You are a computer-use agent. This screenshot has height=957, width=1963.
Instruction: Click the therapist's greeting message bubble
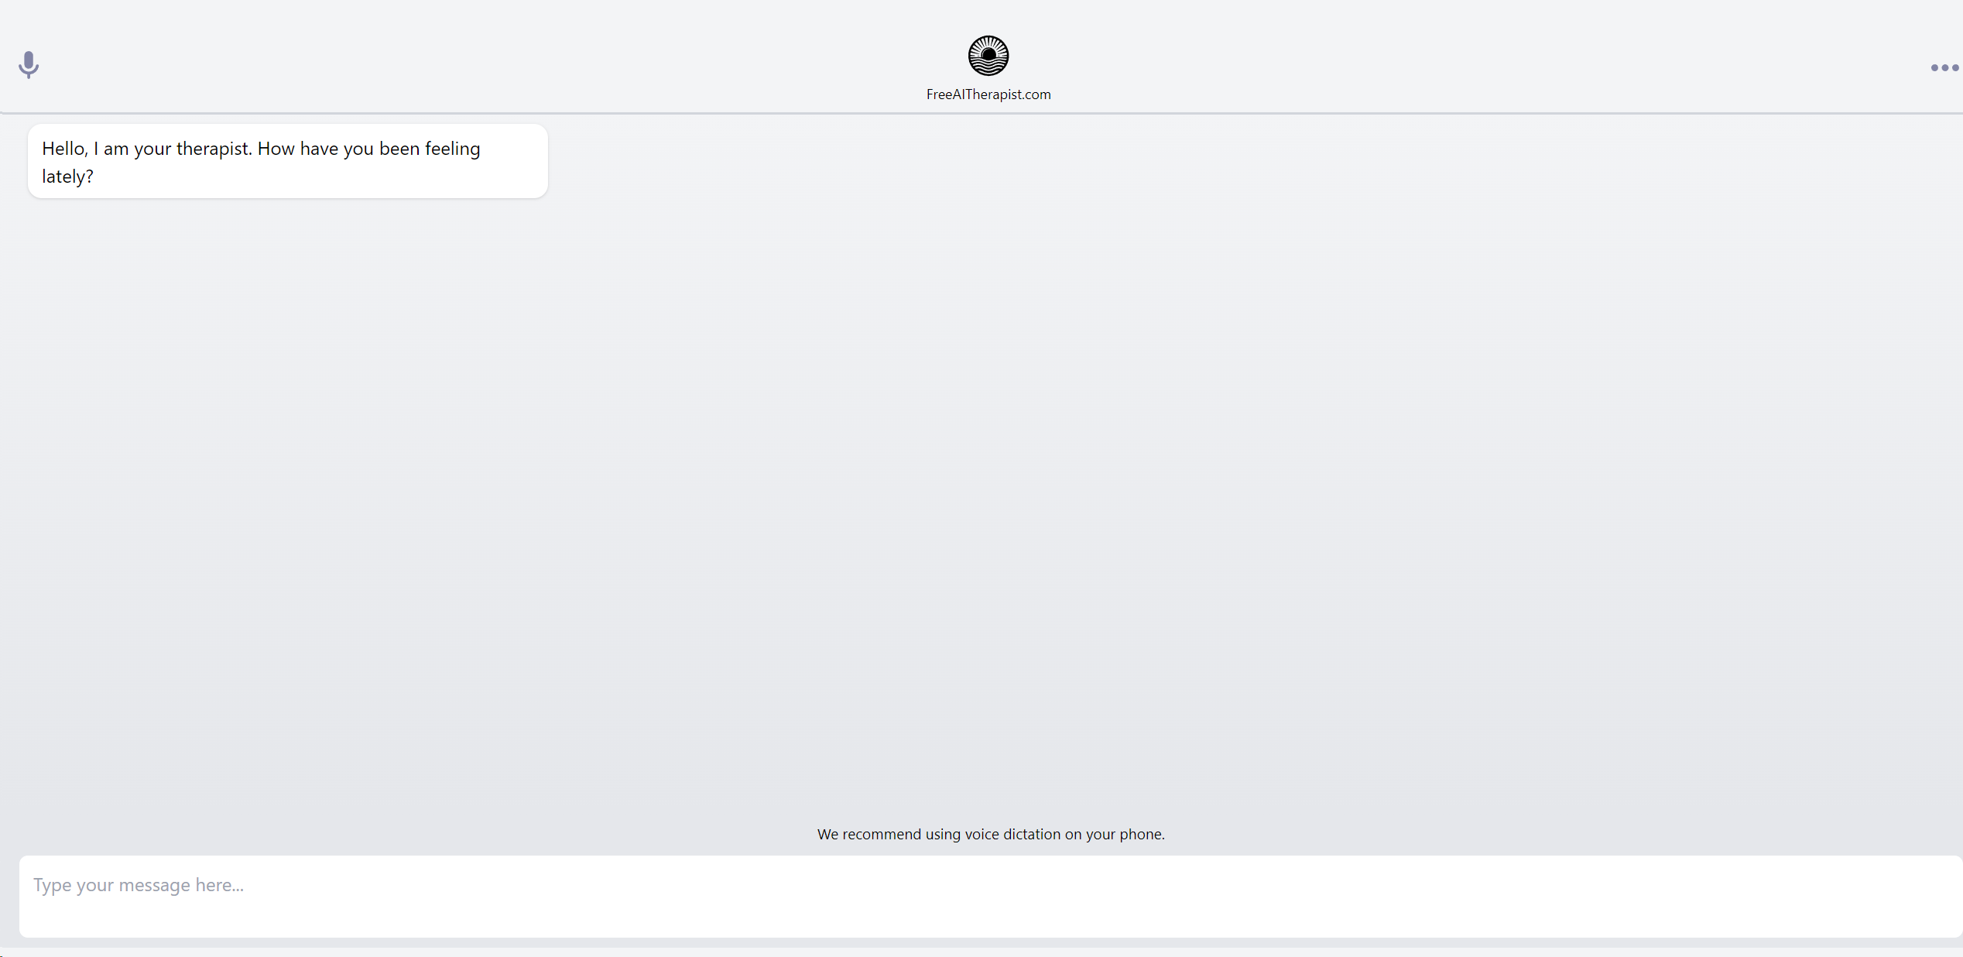[x=287, y=161]
